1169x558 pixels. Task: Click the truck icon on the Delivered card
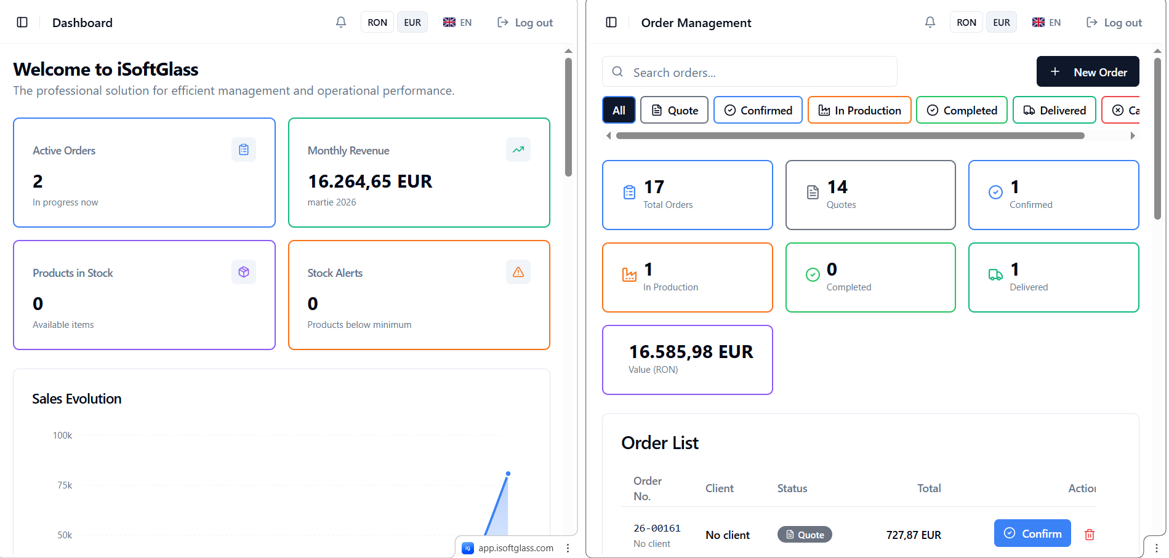pos(995,275)
